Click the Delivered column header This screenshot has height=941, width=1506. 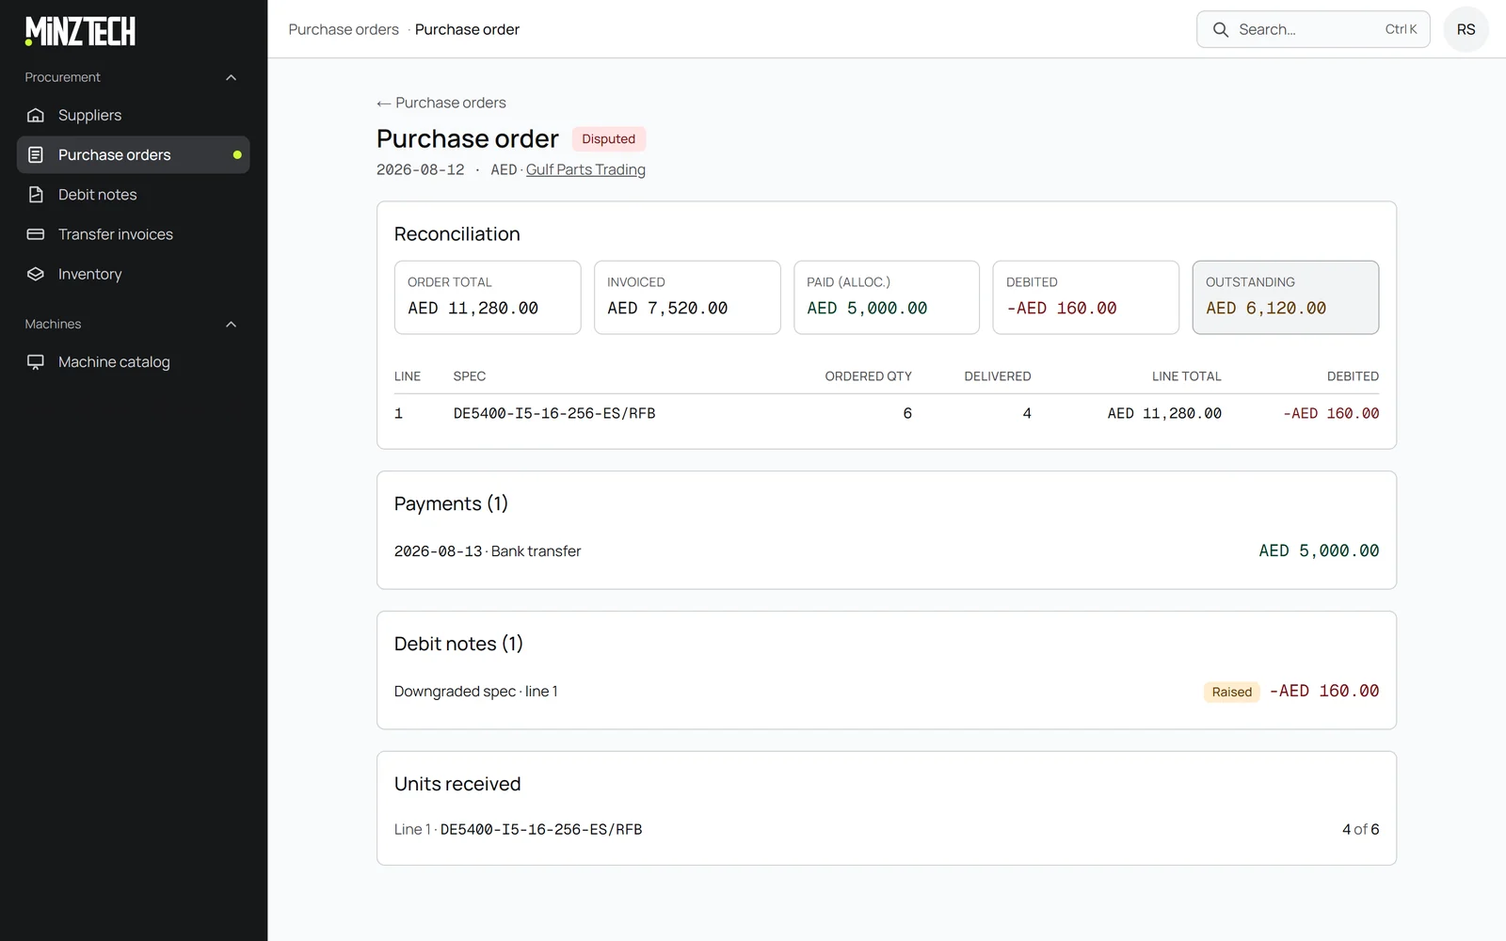coord(998,375)
